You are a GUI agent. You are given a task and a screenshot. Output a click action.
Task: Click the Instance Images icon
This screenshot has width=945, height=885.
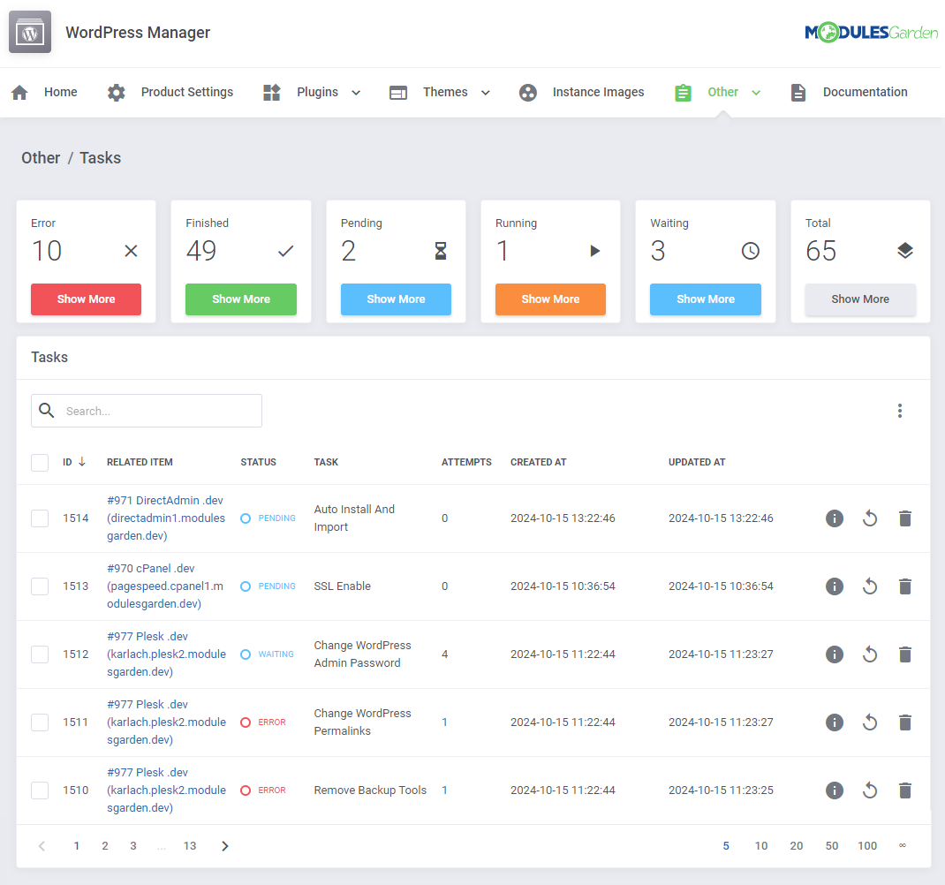click(528, 92)
